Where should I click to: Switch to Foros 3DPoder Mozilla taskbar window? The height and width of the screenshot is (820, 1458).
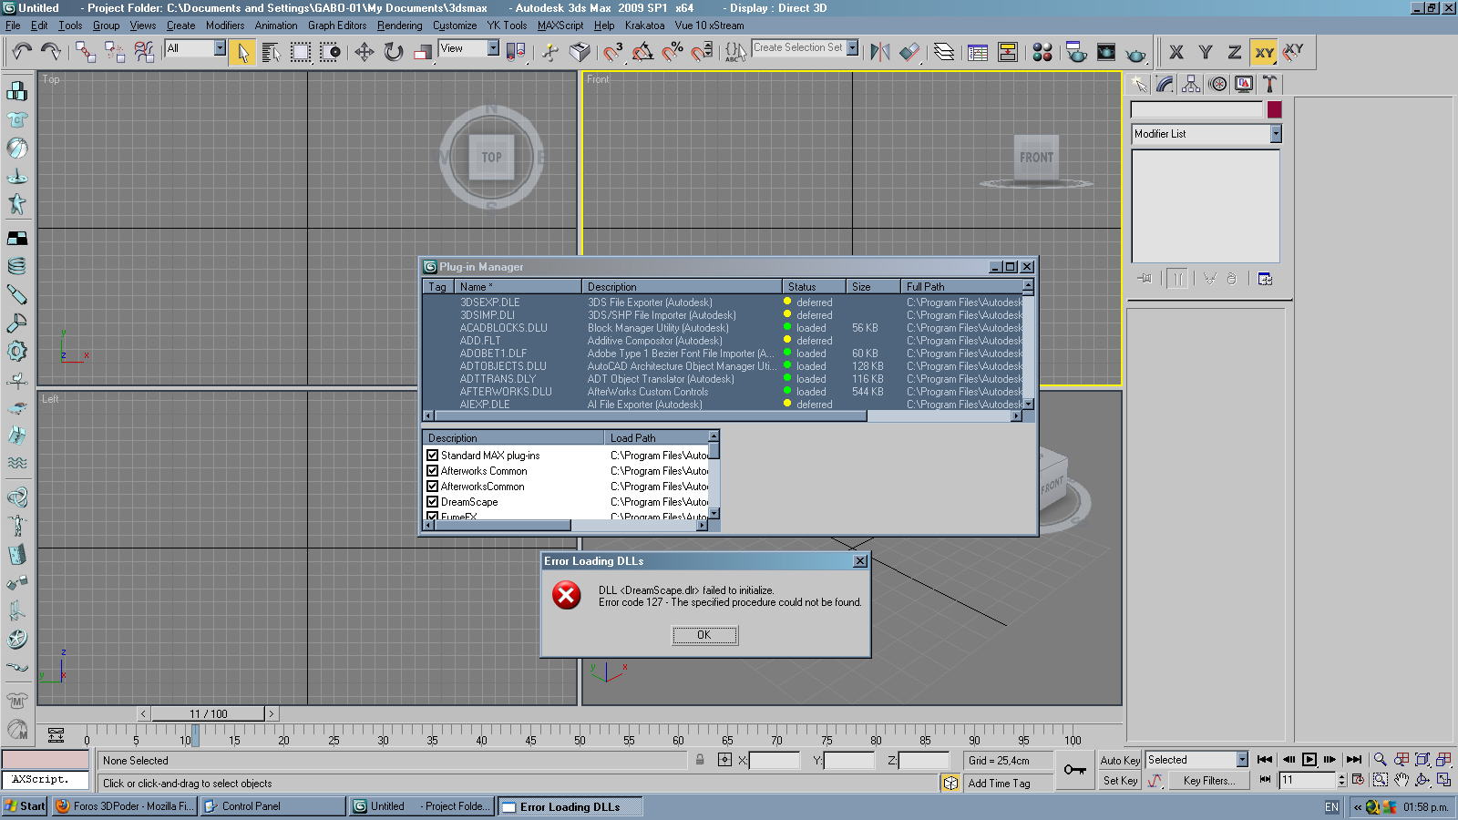[125, 806]
